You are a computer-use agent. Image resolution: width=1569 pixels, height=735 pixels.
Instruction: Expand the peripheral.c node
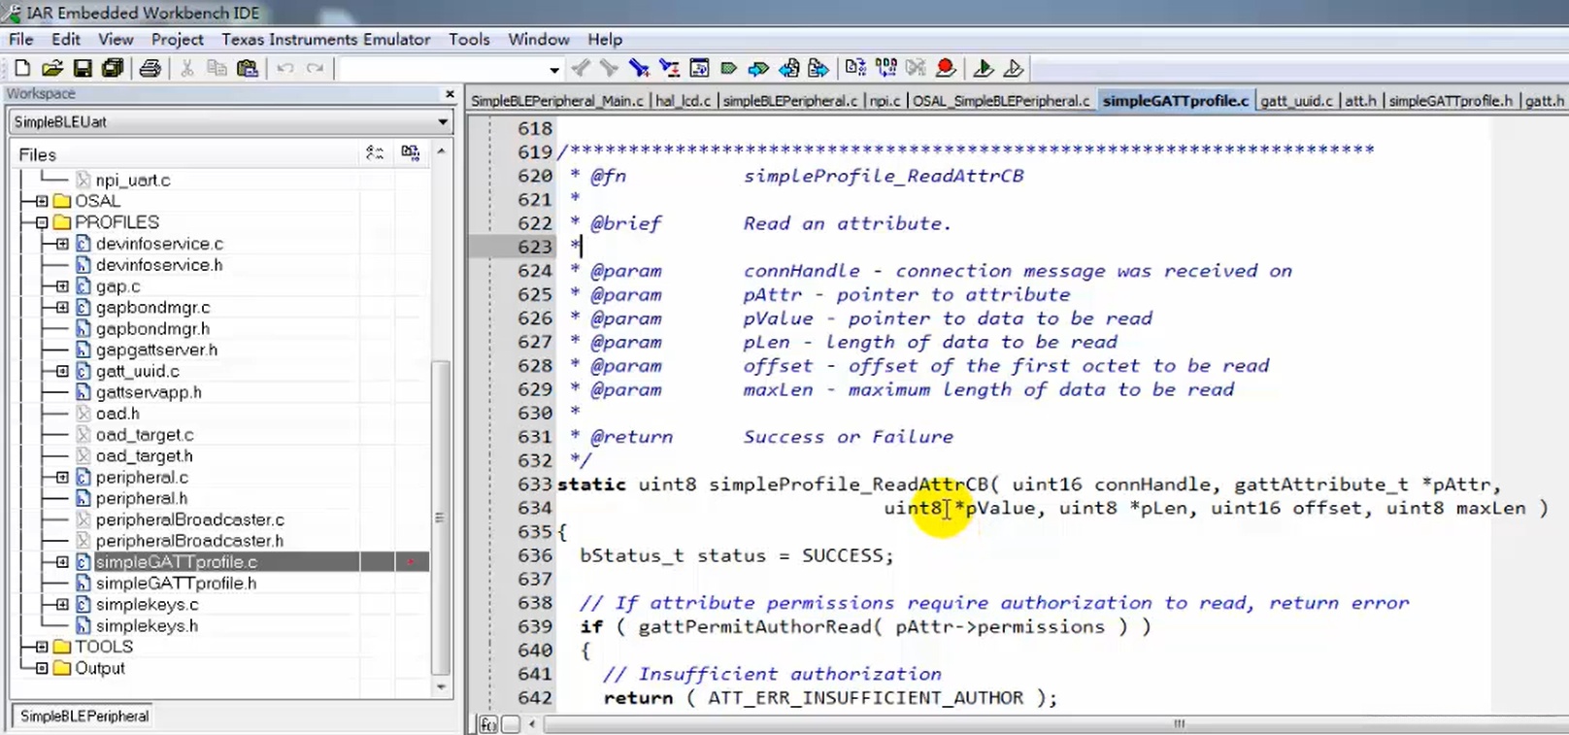(62, 478)
